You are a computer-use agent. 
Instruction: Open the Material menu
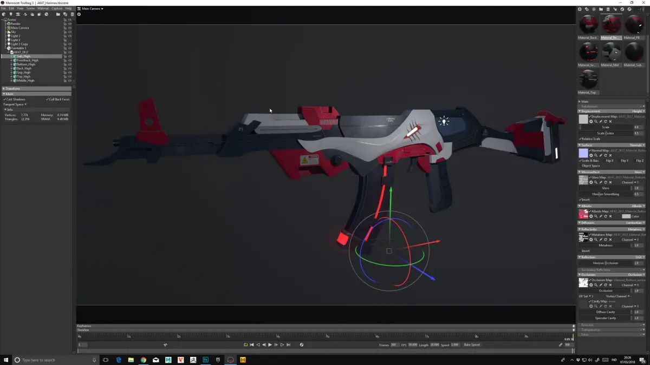point(43,9)
